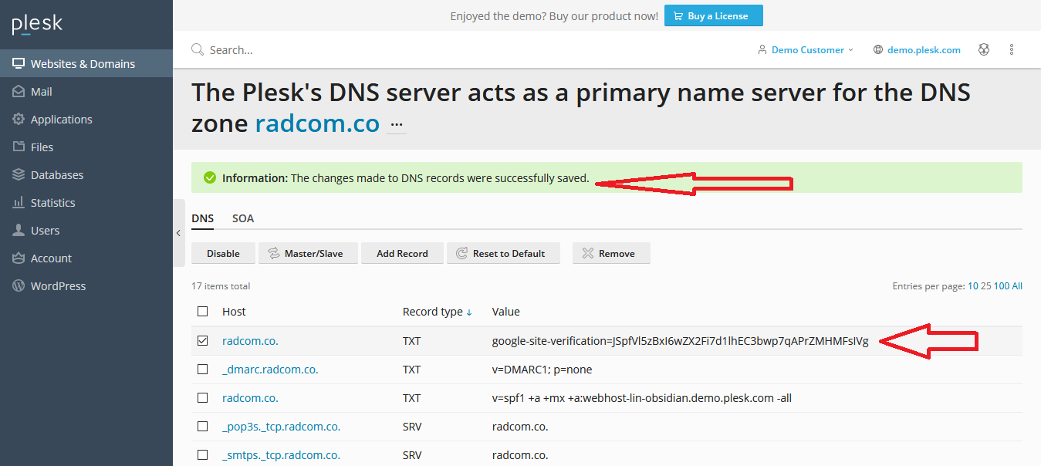Open the _pop3s._tcp.radcom.co. host link

282,427
